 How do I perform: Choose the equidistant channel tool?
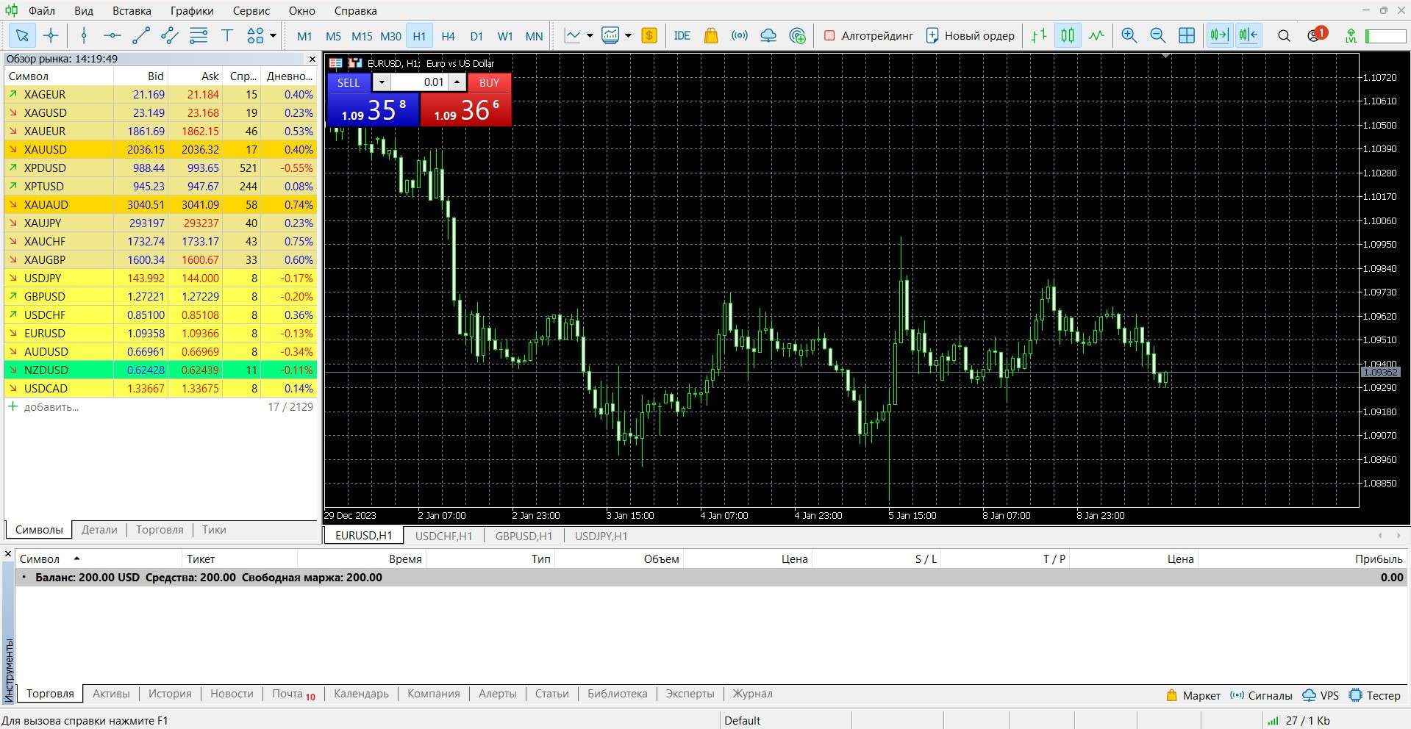coord(170,35)
